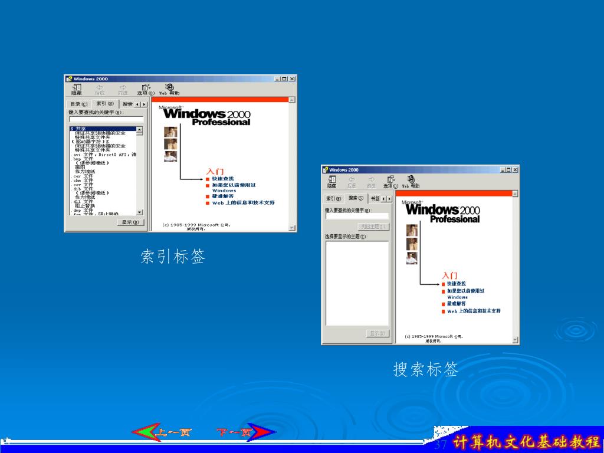The image size is (604, 453).
Task: Click index list scrollbar down arrow
Action: [x=139, y=212]
